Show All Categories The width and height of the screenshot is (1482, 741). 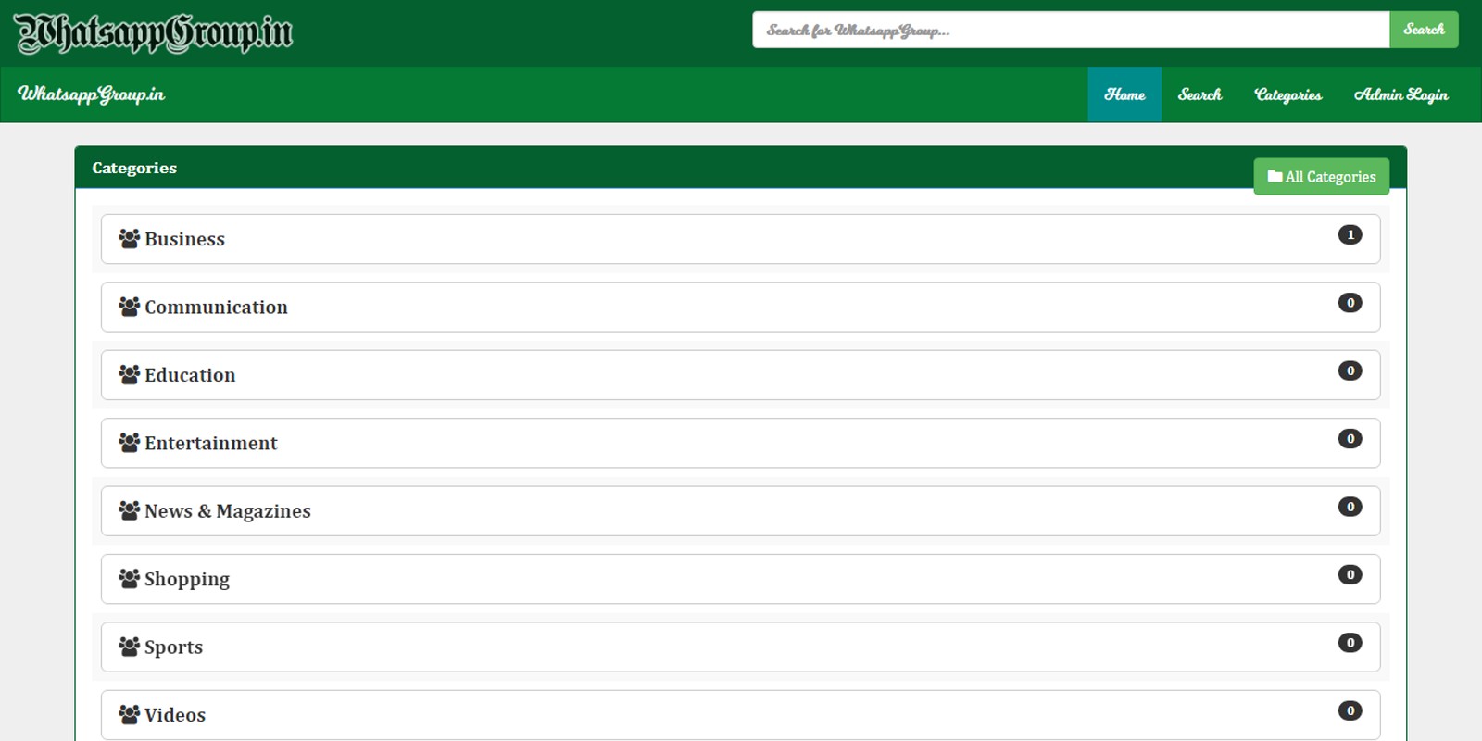(1322, 177)
